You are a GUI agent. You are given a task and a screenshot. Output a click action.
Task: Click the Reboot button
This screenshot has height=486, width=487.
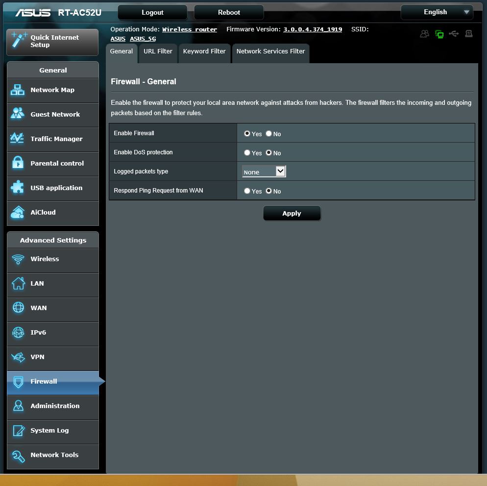229,12
